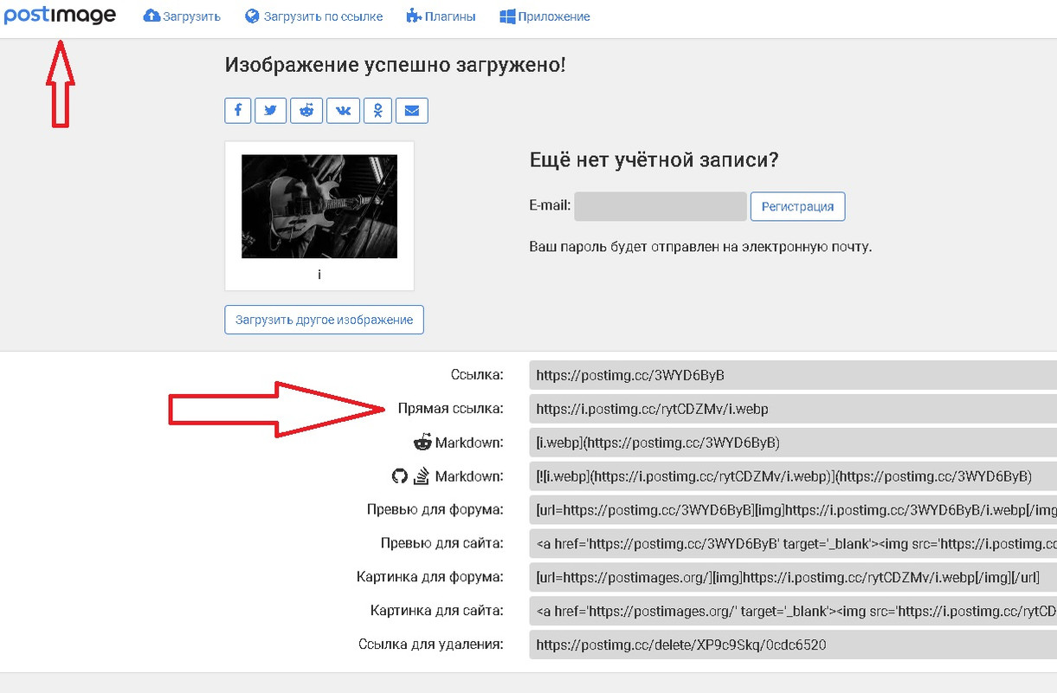Image resolution: width=1057 pixels, height=693 pixels.
Task: Click the 'Ссылка:' label
Action: (477, 375)
